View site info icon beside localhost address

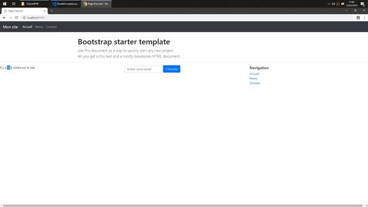pos(24,18)
